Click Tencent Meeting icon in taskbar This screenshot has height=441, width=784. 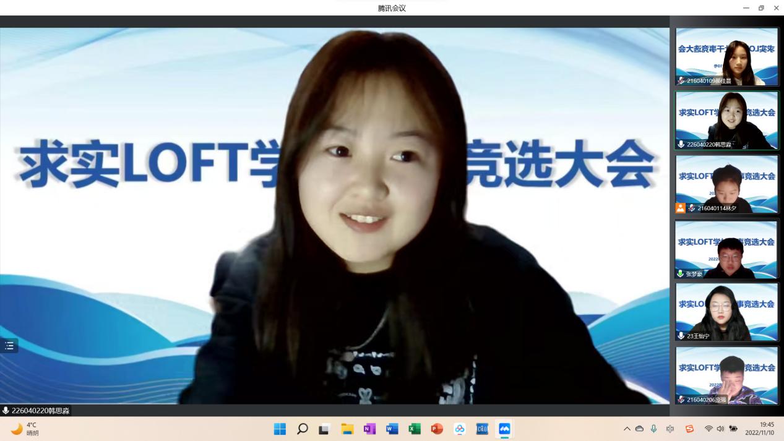click(504, 429)
